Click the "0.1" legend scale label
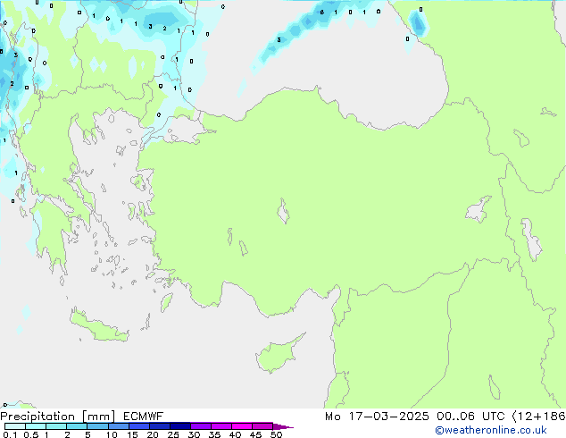The height and width of the screenshot is (438, 566). tap(10, 434)
